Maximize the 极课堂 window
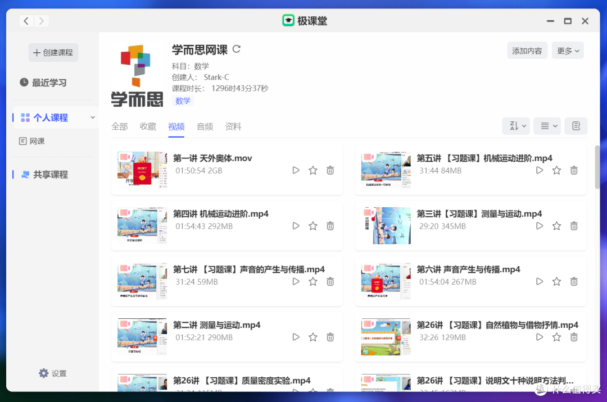This screenshot has height=402, width=607. [x=568, y=21]
